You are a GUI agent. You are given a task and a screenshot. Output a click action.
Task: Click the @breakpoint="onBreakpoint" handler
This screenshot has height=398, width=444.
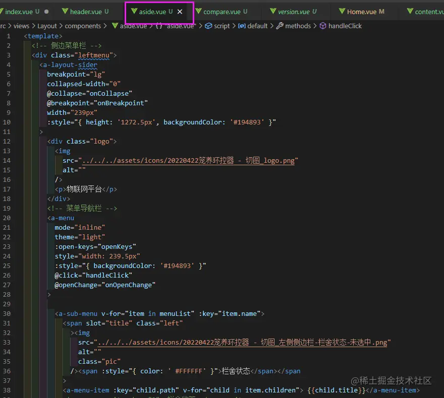[97, 103]
